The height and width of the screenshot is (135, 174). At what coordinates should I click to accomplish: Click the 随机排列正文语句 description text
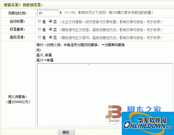(x=111, y=38)
